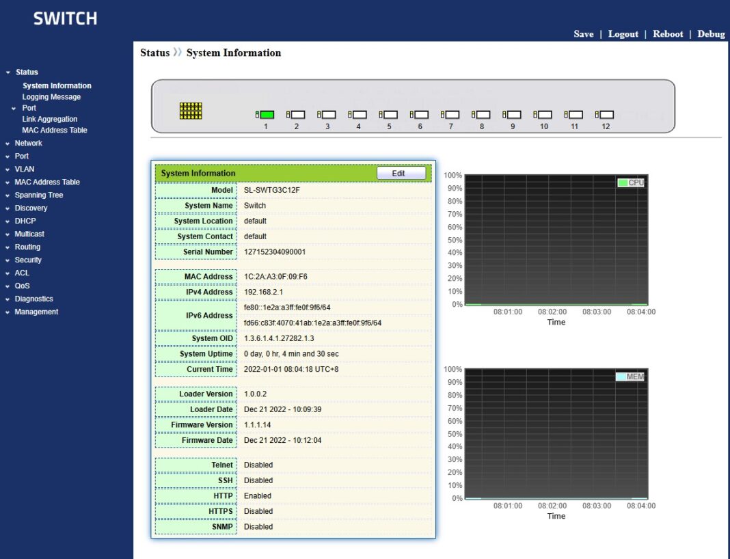This screenshot has width=730, height=559.
Task: Click the Edit button in System Information
Action: [401, 173]
